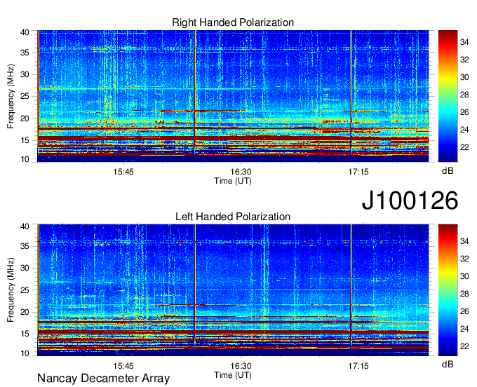Click the bottom plot Time (UT) label
Screen dimensions: 477x387
pos(233,375)
